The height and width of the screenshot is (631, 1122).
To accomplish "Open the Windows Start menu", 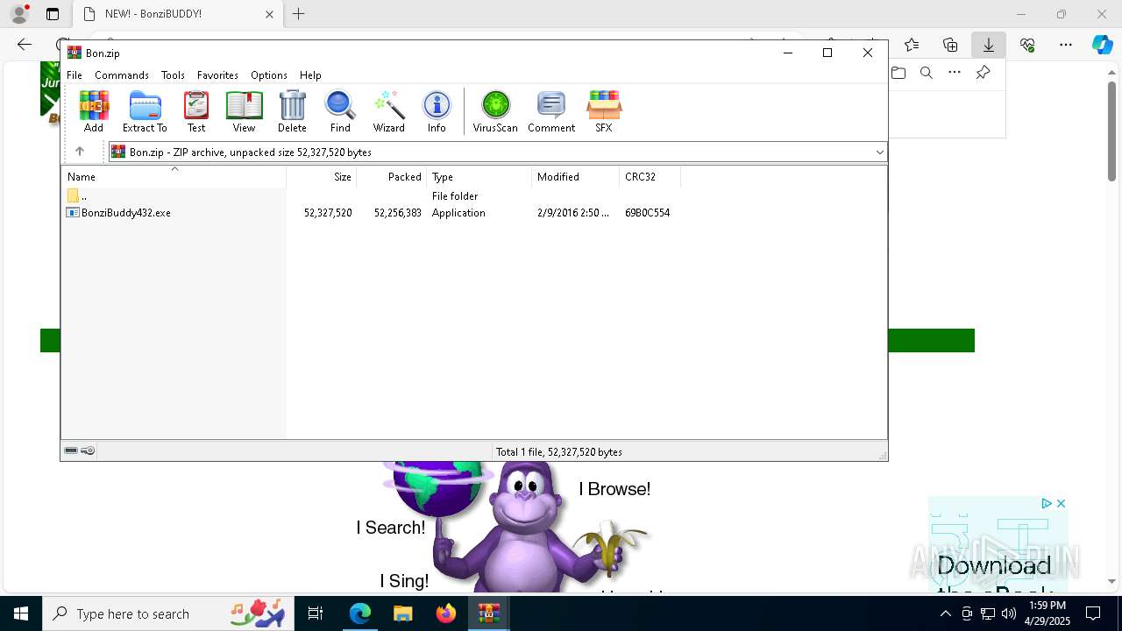I will [21, 613].
